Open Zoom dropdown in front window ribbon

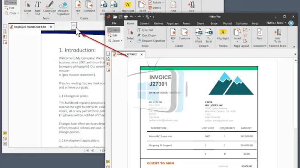115,41
